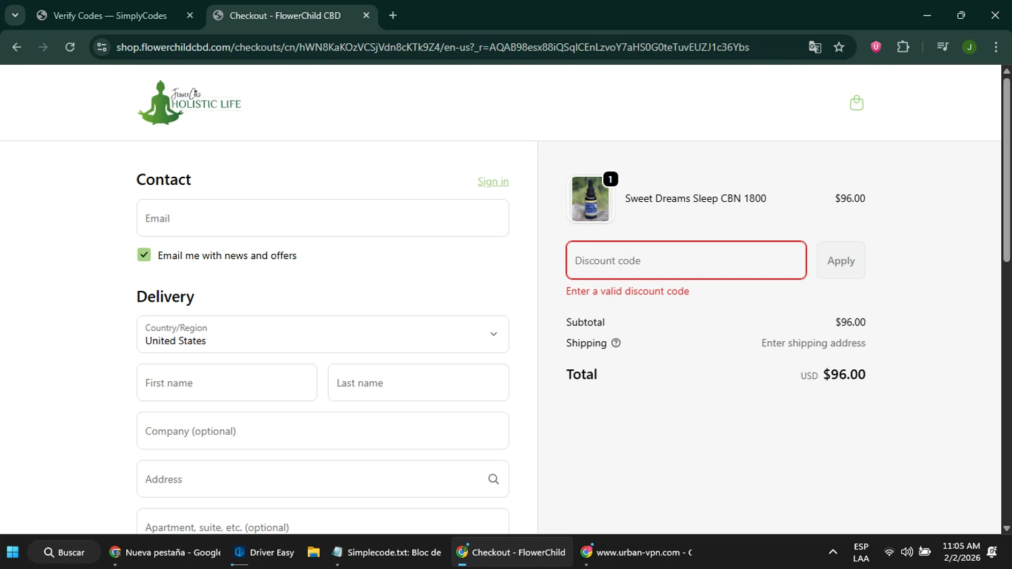
Task: Open the Buscar taskbar search
Action: (x=64, y=552)
